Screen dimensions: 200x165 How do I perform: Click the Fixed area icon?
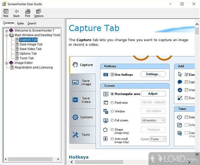tap(105, 103)
